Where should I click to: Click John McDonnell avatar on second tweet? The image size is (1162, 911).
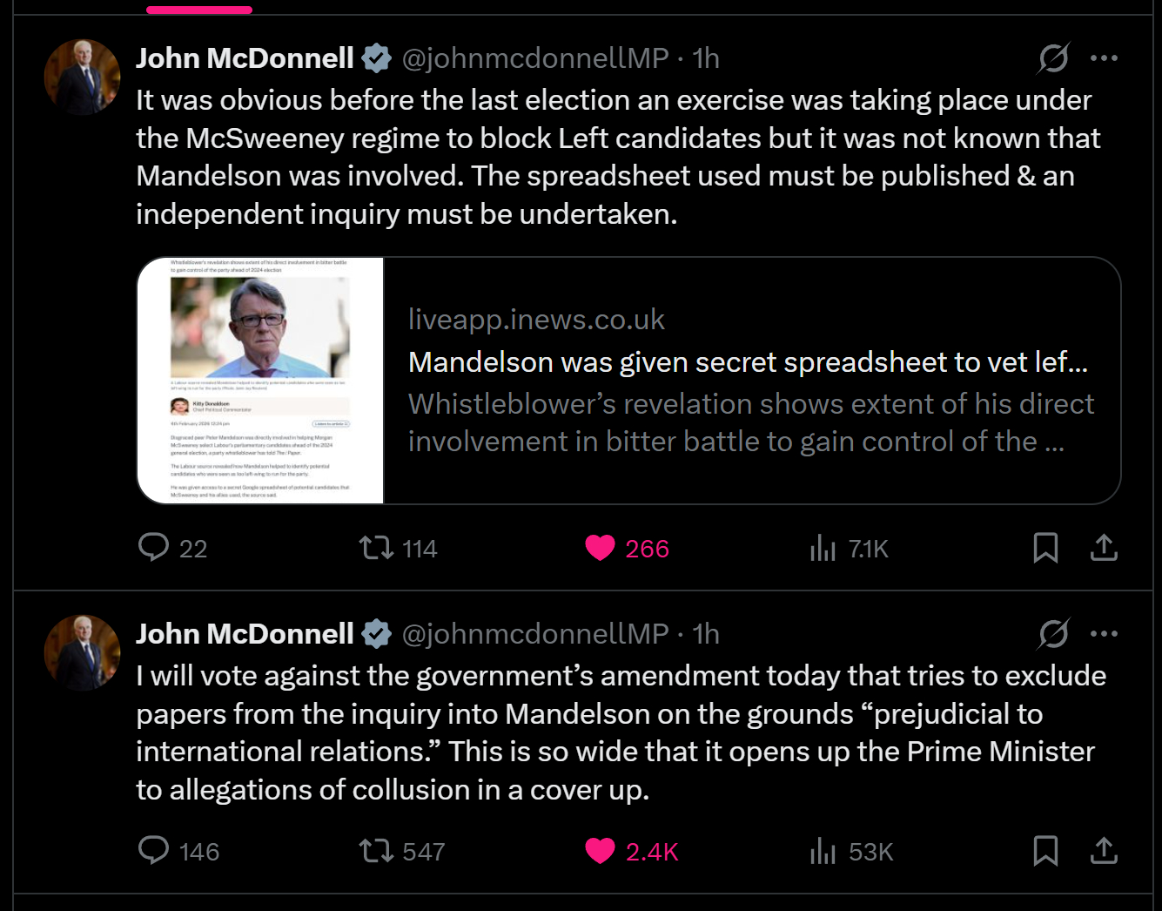click(82, 652)
